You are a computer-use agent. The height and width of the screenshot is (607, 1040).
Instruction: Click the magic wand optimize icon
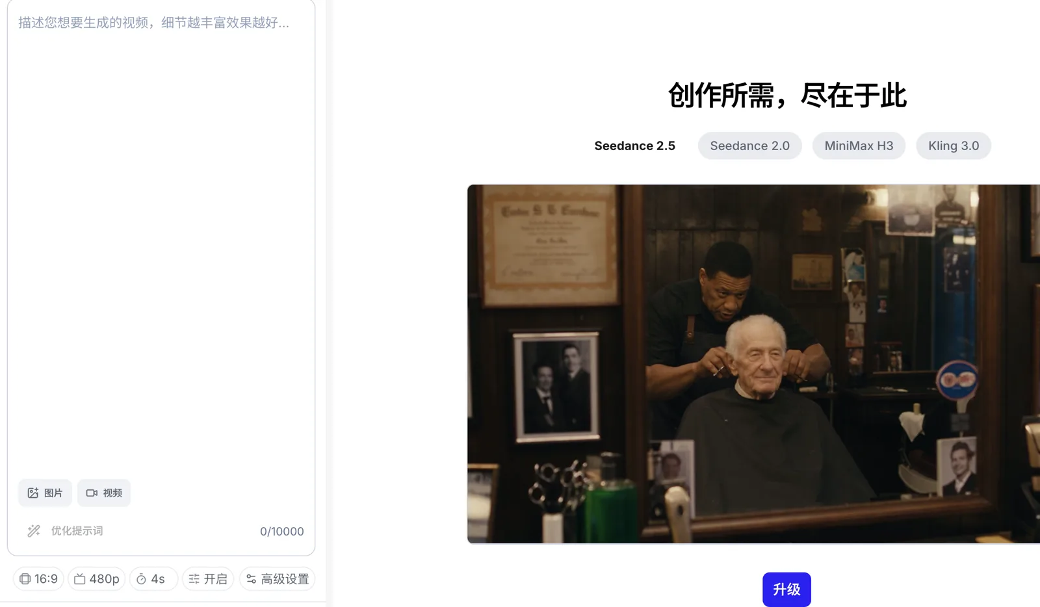34,531
